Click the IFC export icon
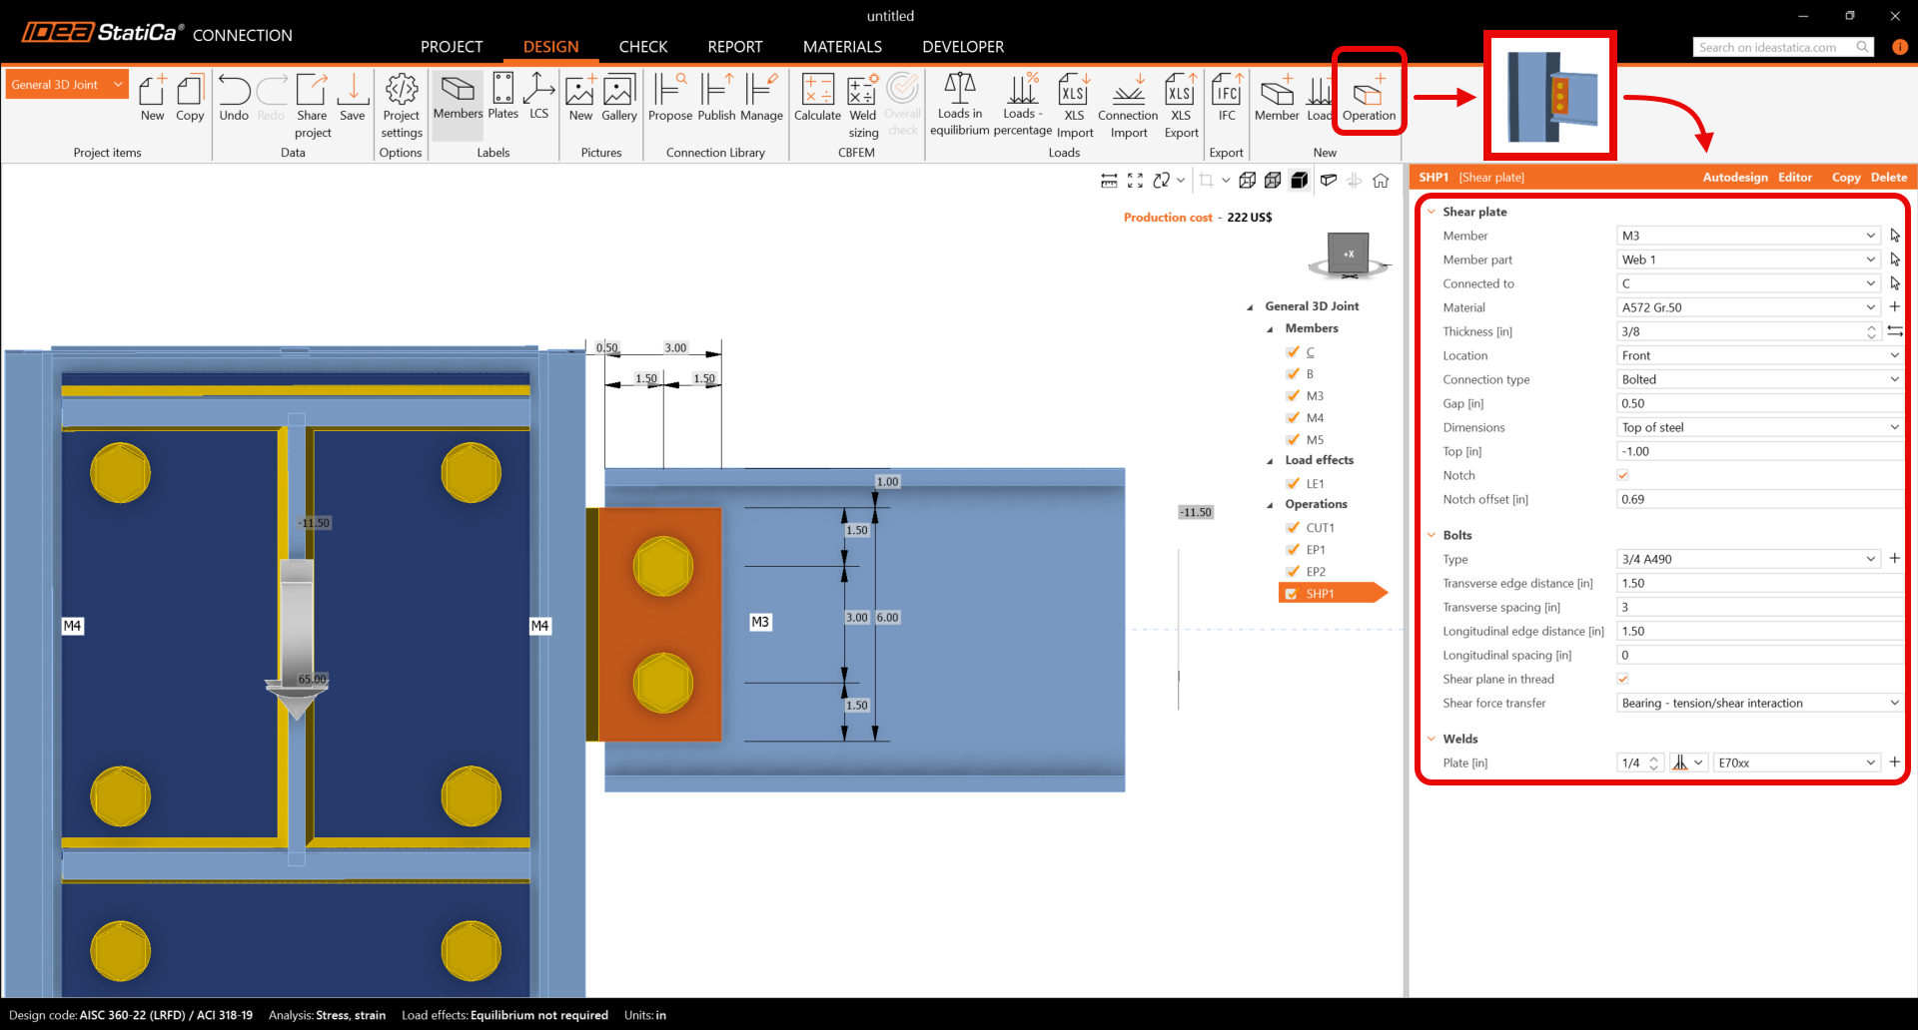This screenshot has height=1030, width=1918. 1227,98
